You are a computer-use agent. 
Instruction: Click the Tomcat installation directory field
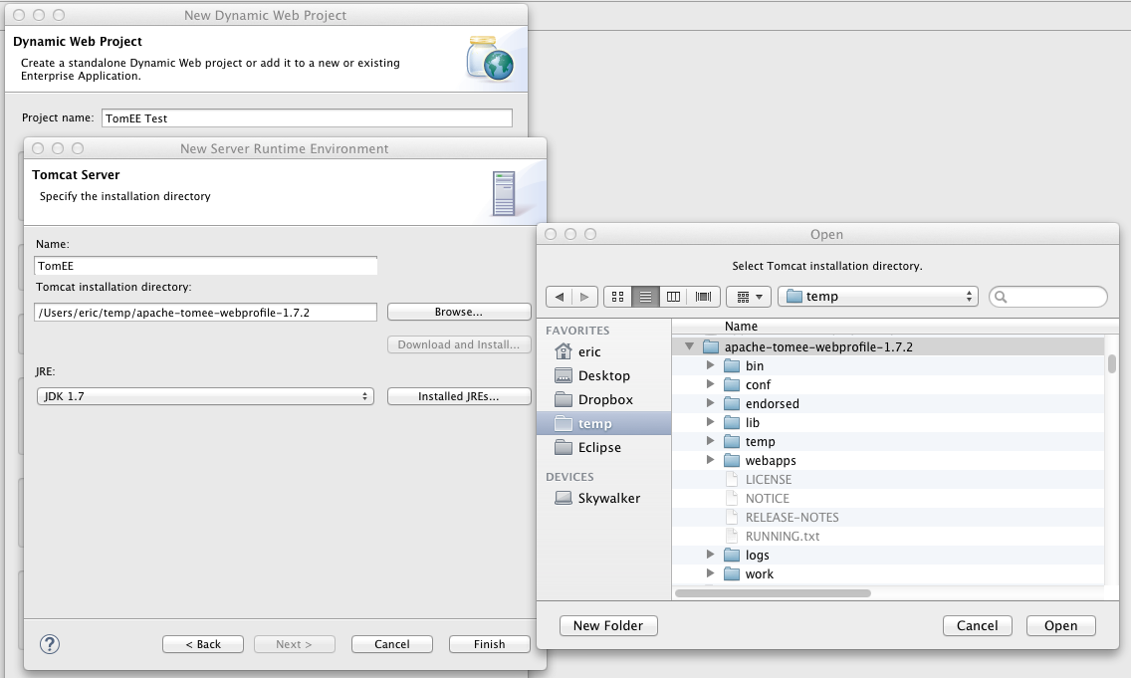[205, 313]
